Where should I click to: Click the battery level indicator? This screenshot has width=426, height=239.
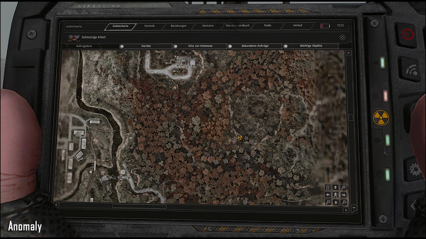click(x=325, y=26)
